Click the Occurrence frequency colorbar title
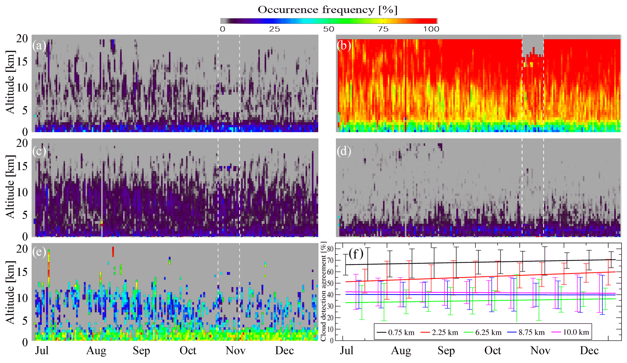Viewport: 627px width, 363px height. point(328,10)
